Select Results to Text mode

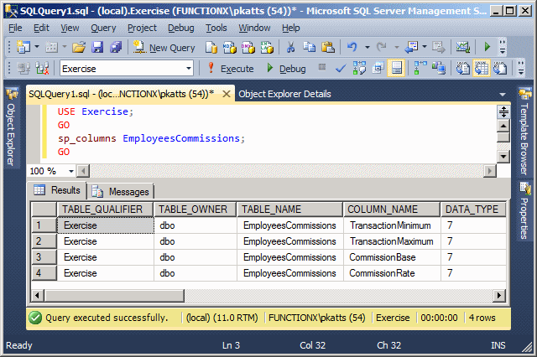point(462,68)
